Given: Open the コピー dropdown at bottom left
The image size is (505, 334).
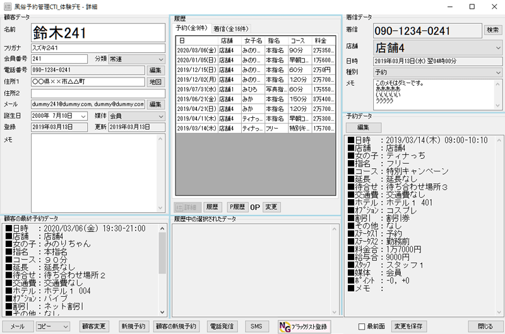Looking at the screenshot, I should click(x=65, y=326).
